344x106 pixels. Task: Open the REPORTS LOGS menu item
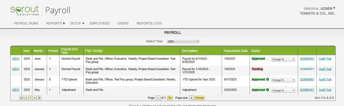coord(149,23)
